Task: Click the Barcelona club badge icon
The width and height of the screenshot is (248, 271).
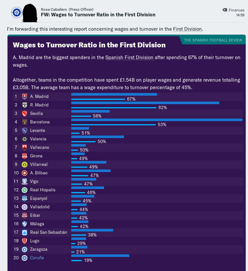Action: click(x=24, y=122)
